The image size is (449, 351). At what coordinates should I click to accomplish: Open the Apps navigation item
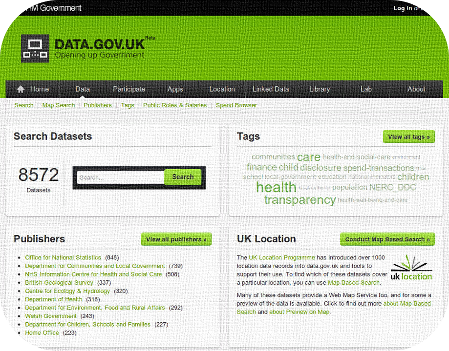tap(175, 89)
